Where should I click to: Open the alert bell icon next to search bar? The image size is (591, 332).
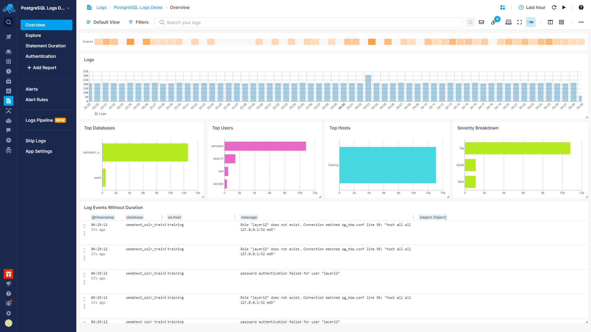point(470,22)
